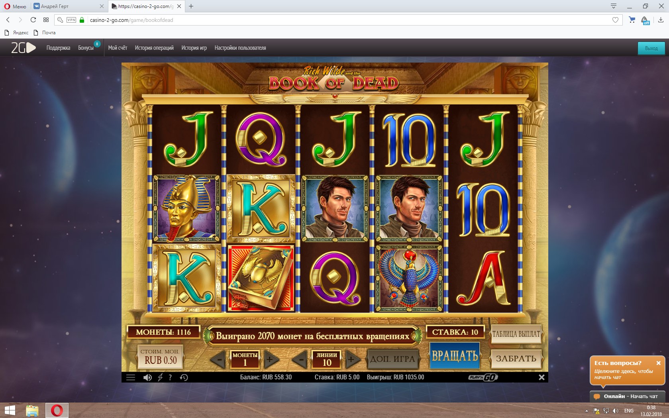The height and width of the screenshot is (418, 669).
Task: Close the casino-2-go browser tab
Action: 179,6
